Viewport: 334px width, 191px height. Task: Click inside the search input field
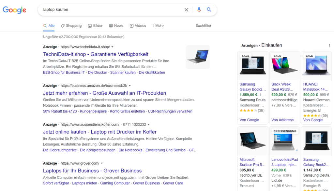[x=114, y=10]
